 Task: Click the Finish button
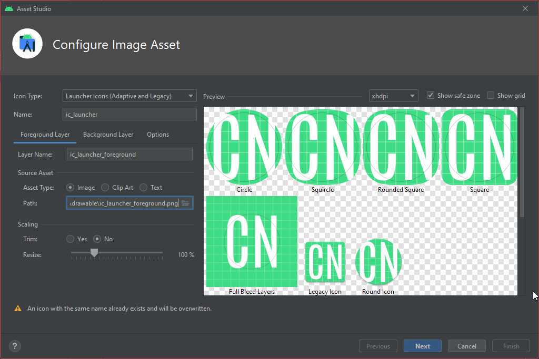pos(511,346)
